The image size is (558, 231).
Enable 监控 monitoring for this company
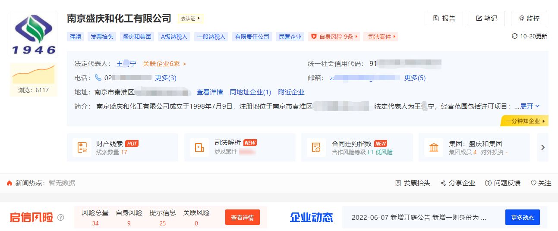pos(529,19)
